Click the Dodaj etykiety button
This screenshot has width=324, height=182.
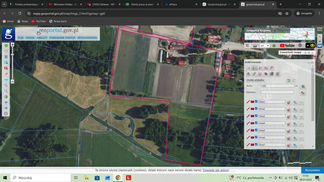[255, 80]
